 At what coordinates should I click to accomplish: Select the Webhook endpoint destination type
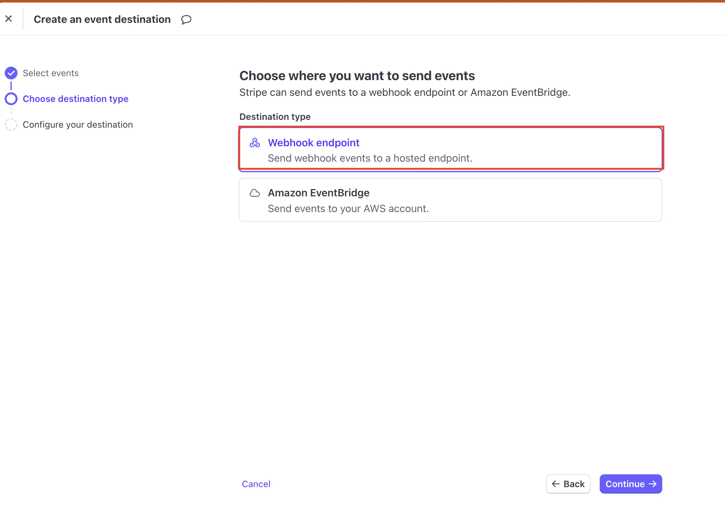pyautogui.click(x=451, y=149)
